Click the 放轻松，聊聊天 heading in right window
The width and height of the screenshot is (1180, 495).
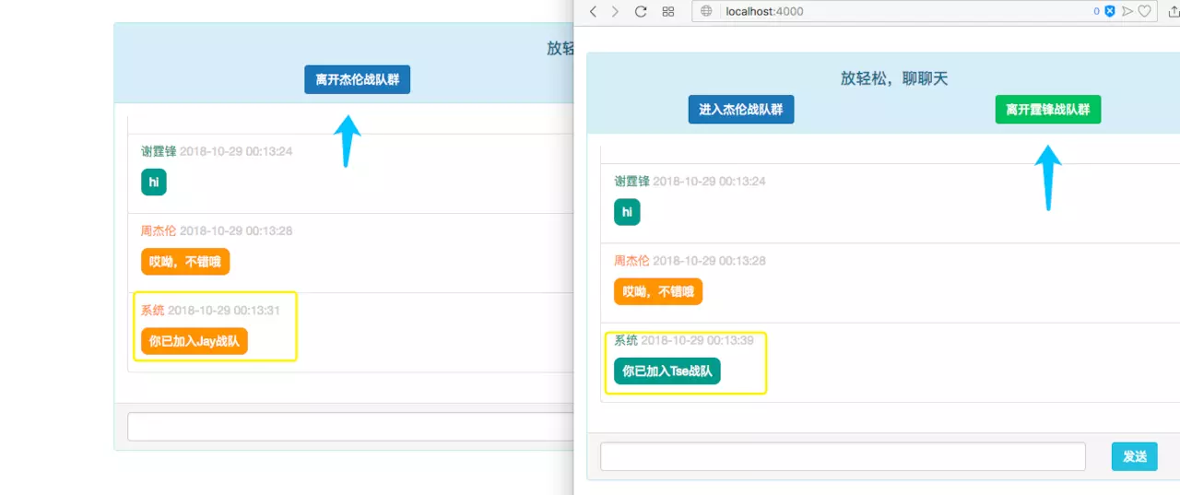(x=894, y=78)
